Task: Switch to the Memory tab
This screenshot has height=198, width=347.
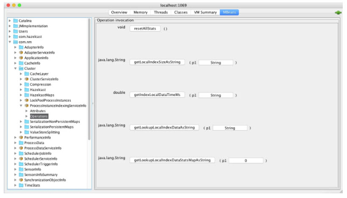Action: point(140,12)
